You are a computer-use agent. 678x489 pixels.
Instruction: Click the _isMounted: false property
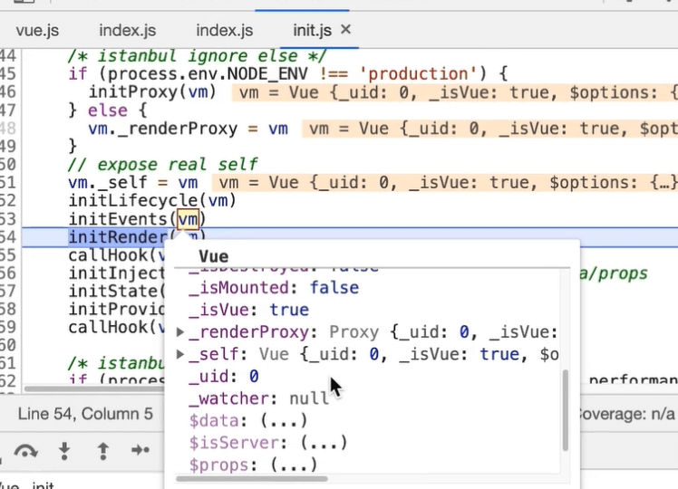coord(274,288)
